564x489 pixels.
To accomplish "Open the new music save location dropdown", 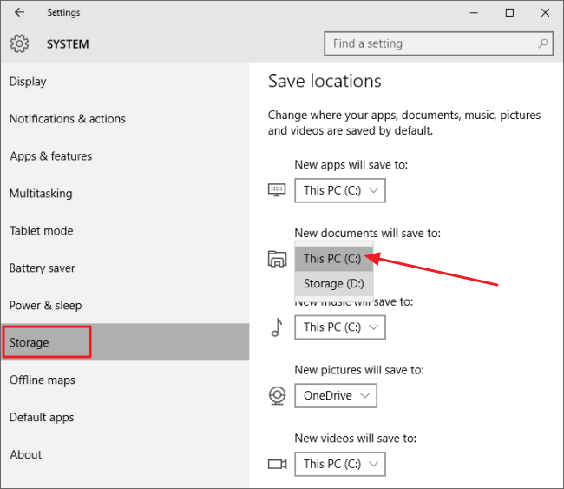I will (339, 327).
